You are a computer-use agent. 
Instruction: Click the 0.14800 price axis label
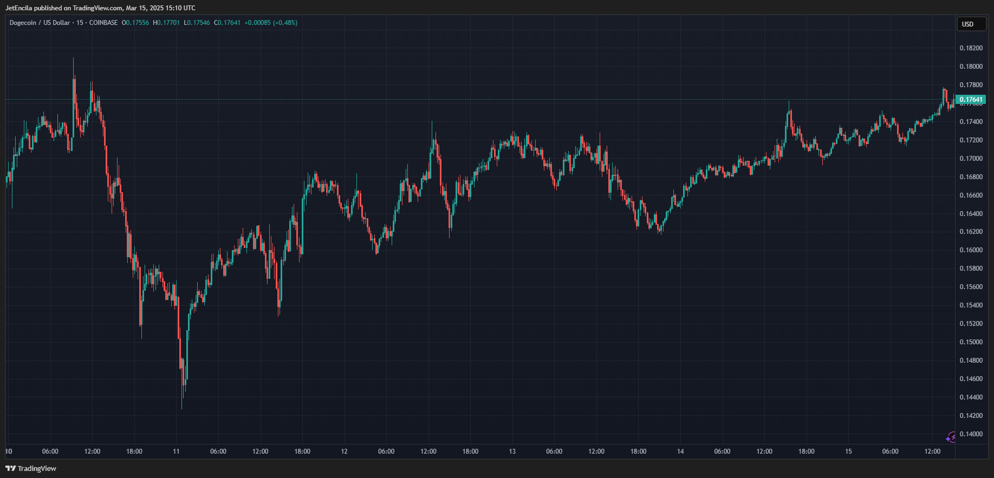[971, 361]
